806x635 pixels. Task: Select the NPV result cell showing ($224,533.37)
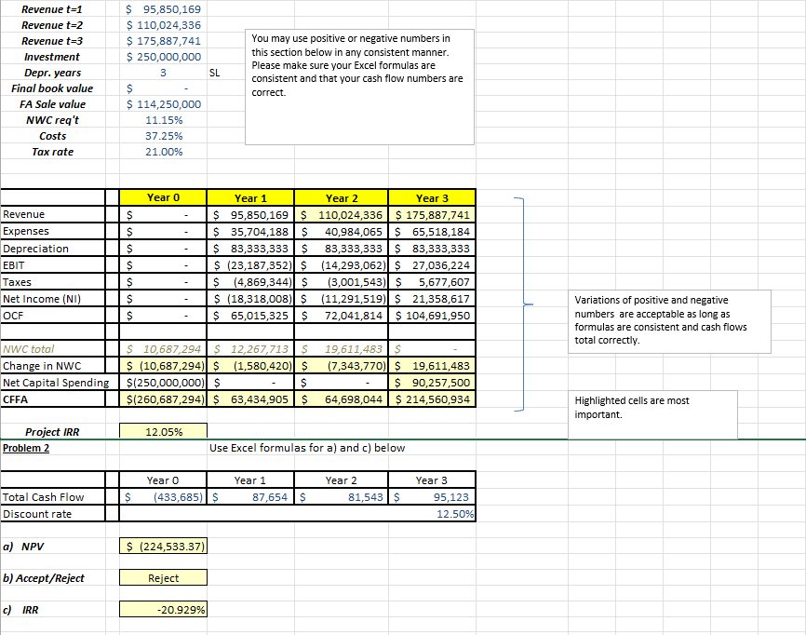tap(163, 546)
